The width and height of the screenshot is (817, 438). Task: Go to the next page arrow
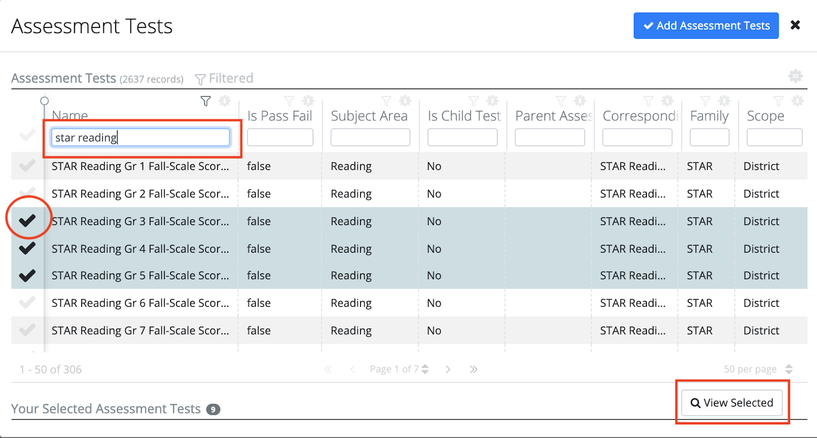click(448, 369)
